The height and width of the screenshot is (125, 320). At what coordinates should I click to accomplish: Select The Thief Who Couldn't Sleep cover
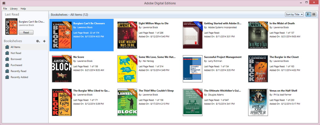click(127, 102)
